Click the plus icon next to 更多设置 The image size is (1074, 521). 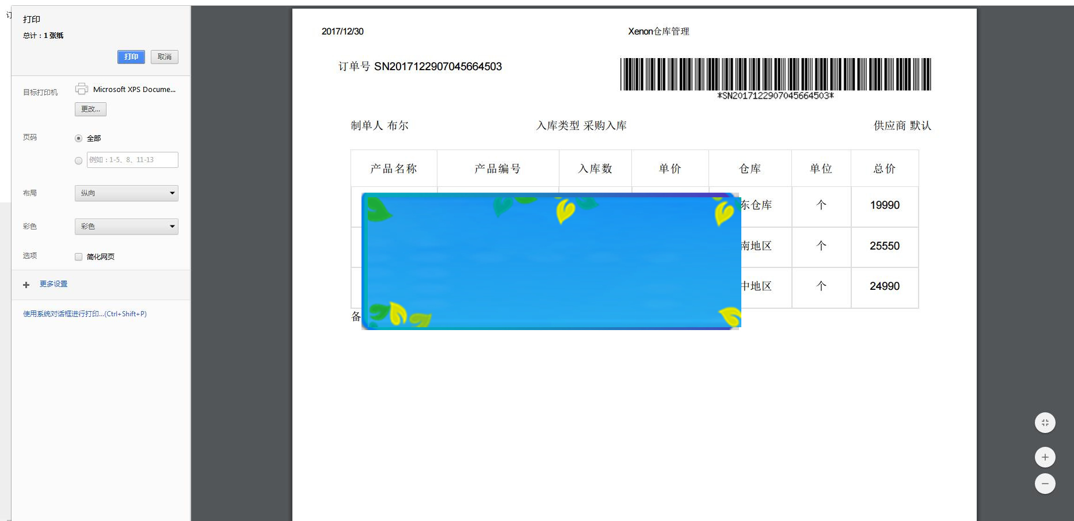point(26,284)
